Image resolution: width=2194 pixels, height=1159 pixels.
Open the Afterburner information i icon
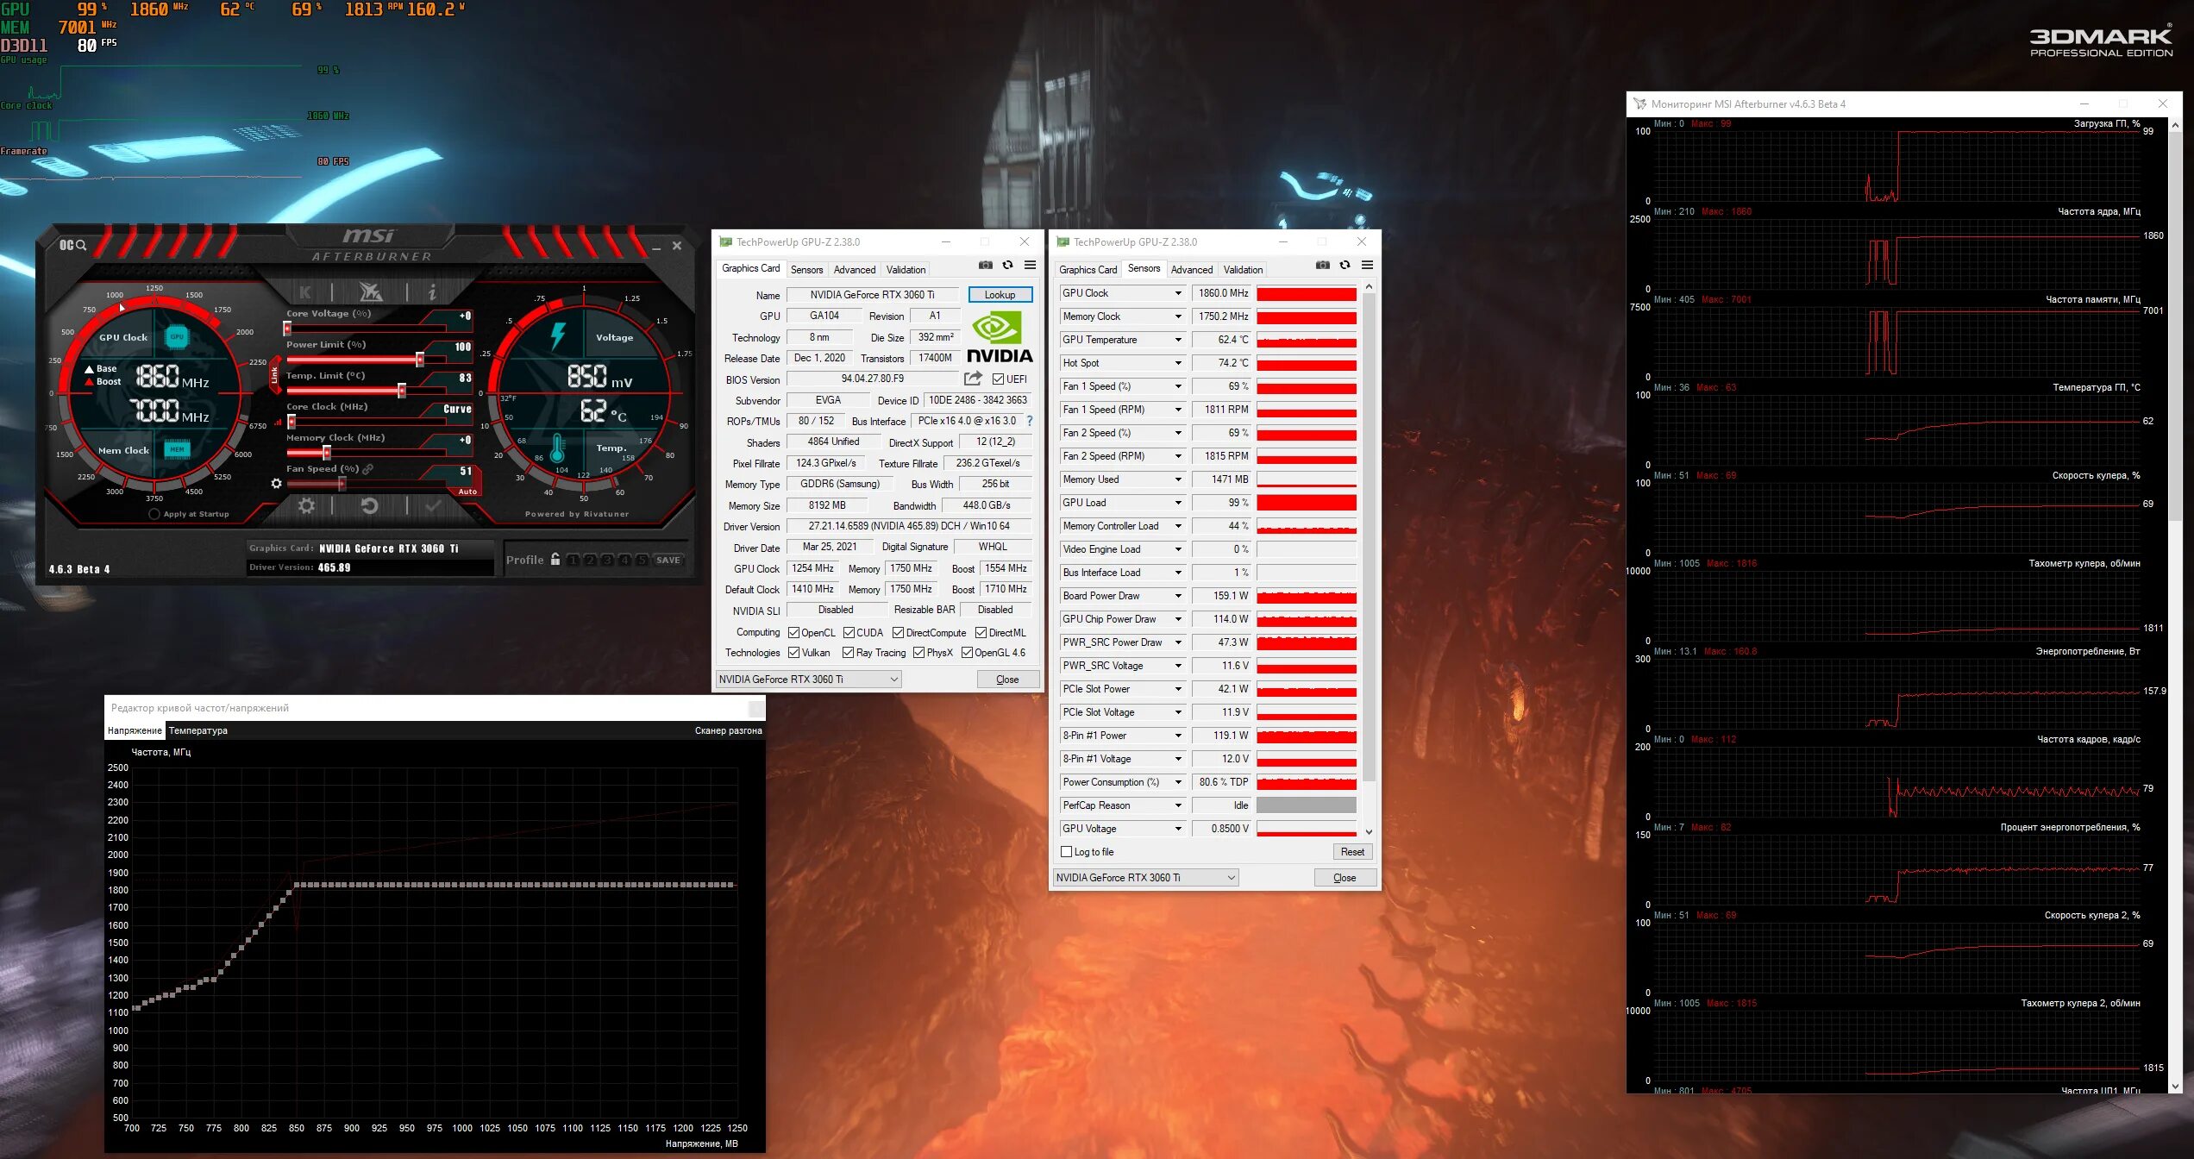tap(432, 292)
